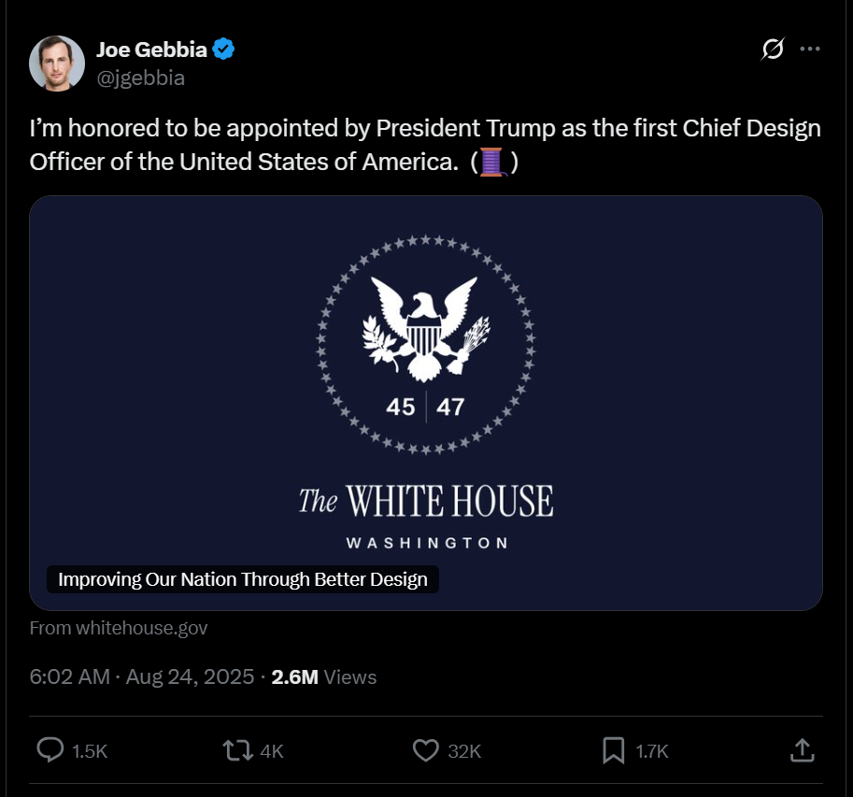Open the @jgebbia handle link

140,78
